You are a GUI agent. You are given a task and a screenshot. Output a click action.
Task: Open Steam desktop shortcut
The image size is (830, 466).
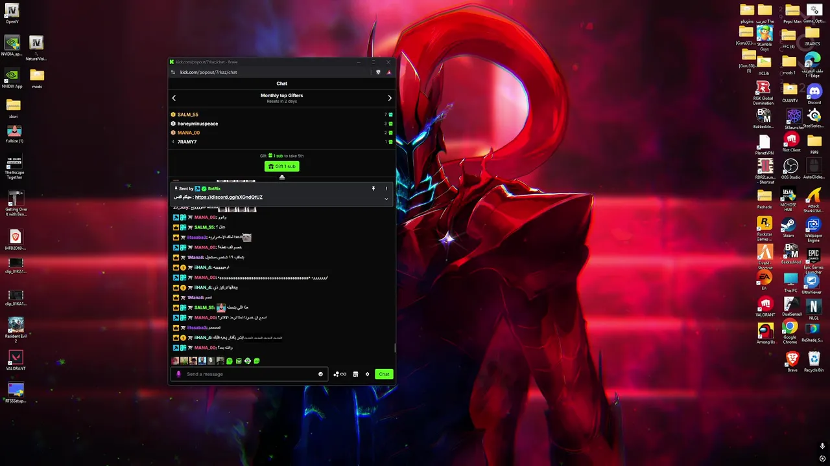point(788,228)
